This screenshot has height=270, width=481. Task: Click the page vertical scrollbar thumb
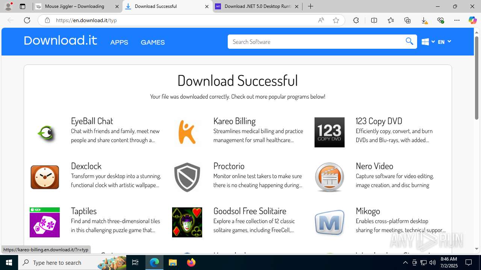(476, 78)
